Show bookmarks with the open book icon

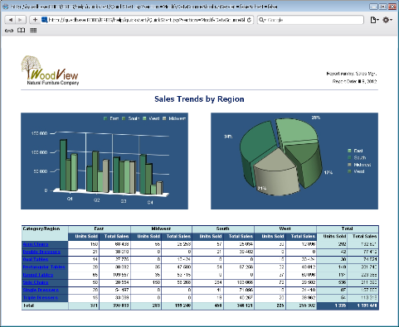pyautogui.click(x=22, y=31)
